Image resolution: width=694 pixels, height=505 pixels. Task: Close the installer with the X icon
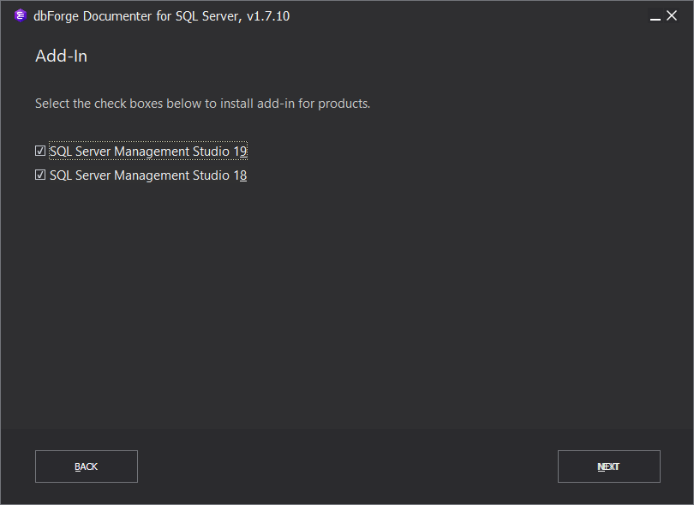pos(672,15)
